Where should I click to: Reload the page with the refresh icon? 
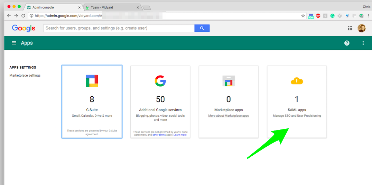pyautogui.click(x=23, y=16)
